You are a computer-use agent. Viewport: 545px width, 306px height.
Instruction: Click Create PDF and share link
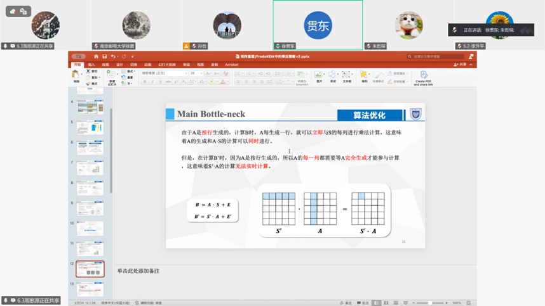(x=424, y=77)
